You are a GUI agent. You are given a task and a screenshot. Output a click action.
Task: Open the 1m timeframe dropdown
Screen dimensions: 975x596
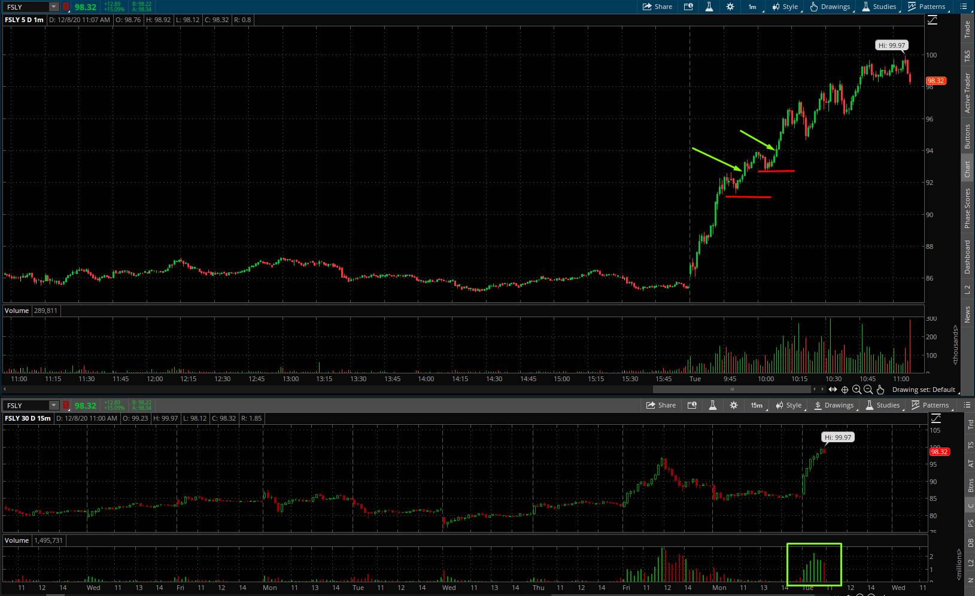pyautogui.click(x=752, y=7)
